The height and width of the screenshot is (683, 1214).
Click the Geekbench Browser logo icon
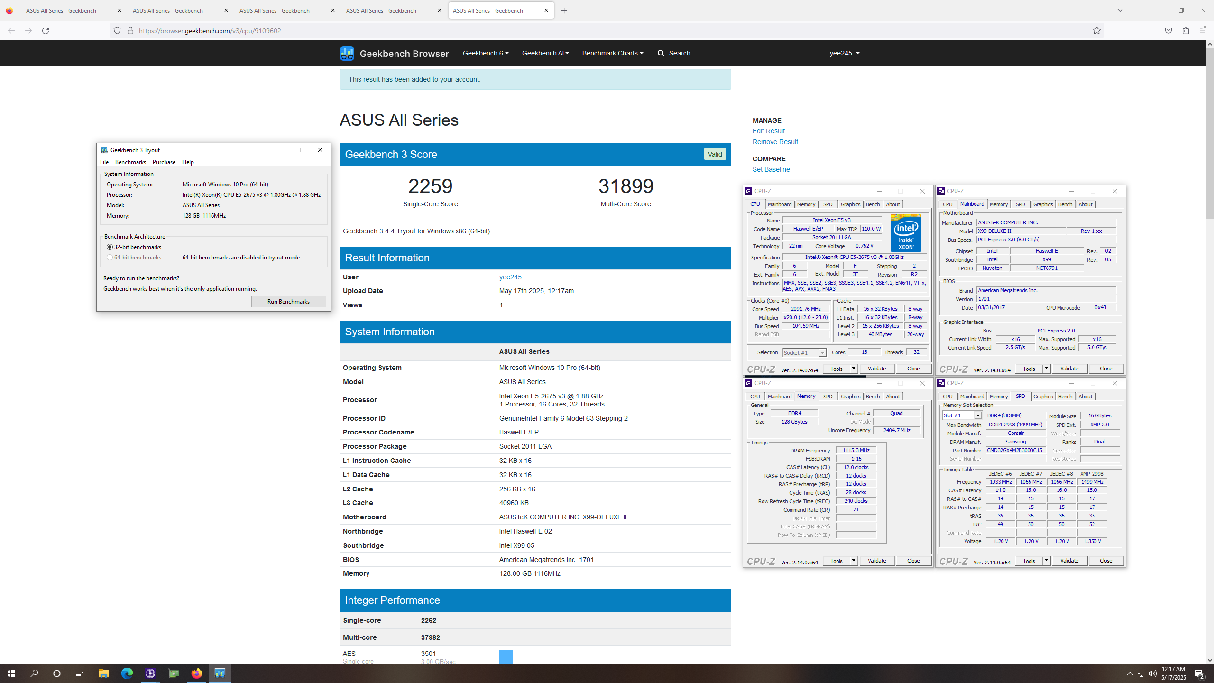pyautogui.click(x=347, y=53)
